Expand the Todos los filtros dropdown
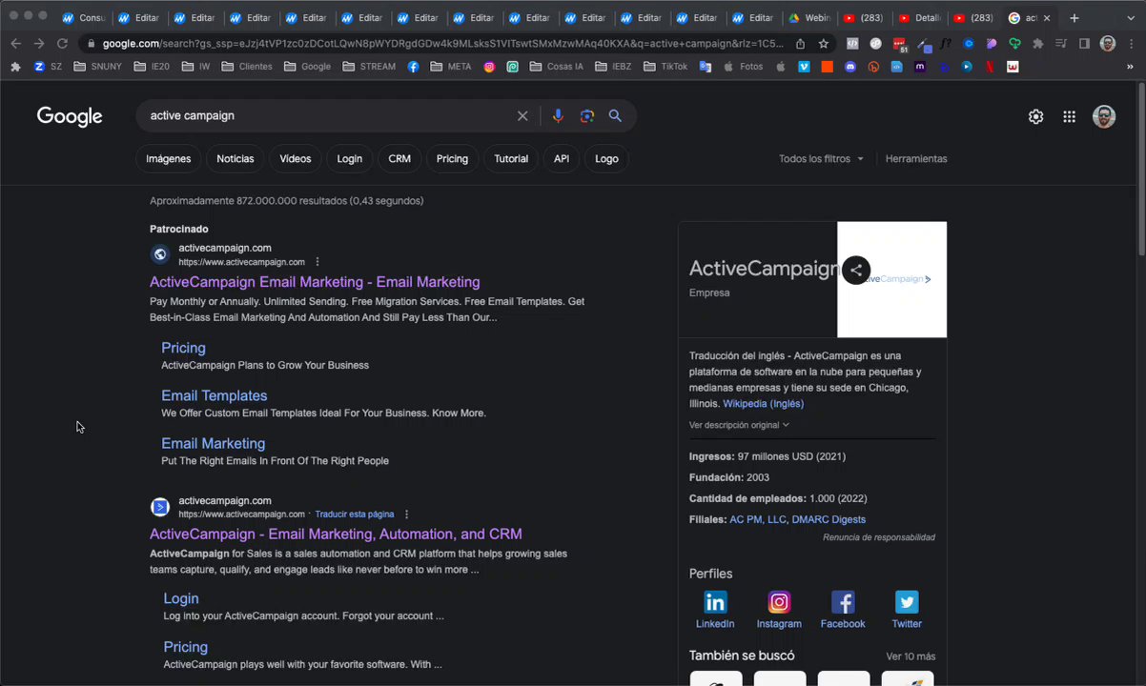Image resolution: width=1146 pixels, height=686 pixels. tap(821, 159)
